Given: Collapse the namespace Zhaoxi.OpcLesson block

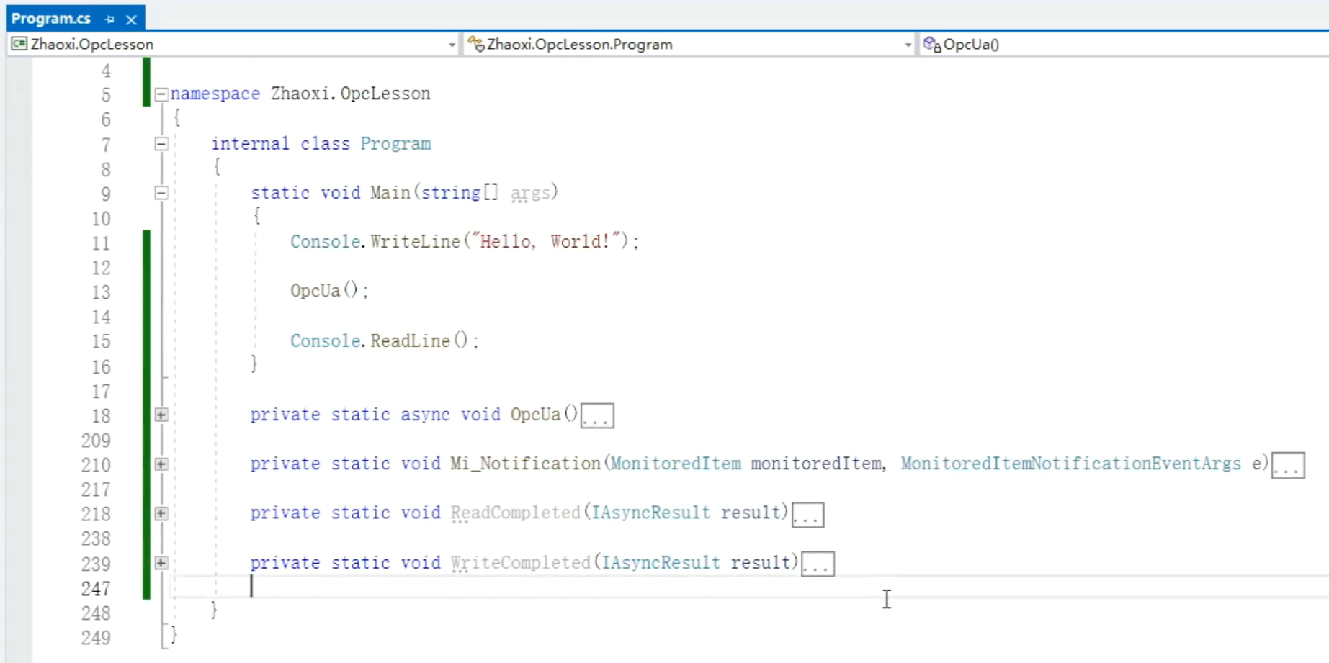Looking at the screenshot, I should pyautogui.click(x=161, y=94).
